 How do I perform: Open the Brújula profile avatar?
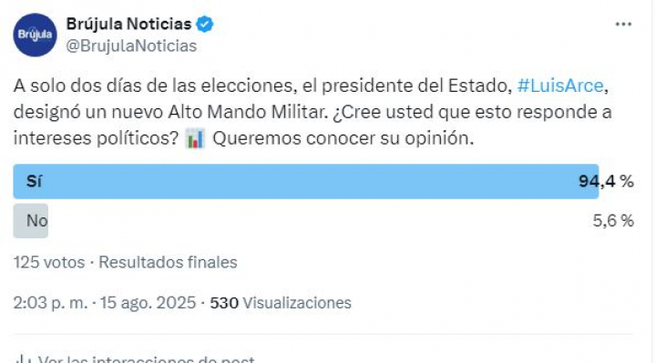coord(35,35)
